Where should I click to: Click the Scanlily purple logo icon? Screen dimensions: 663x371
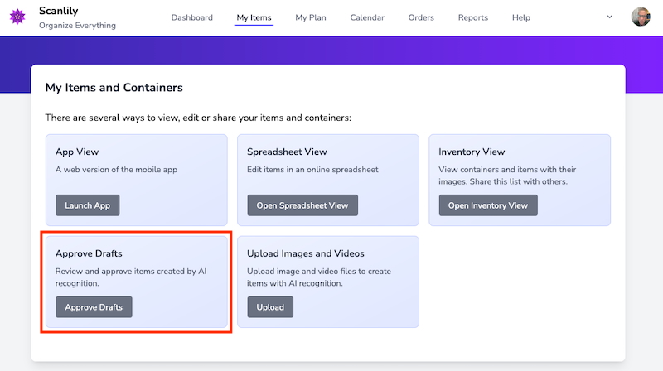coord(17,17)
